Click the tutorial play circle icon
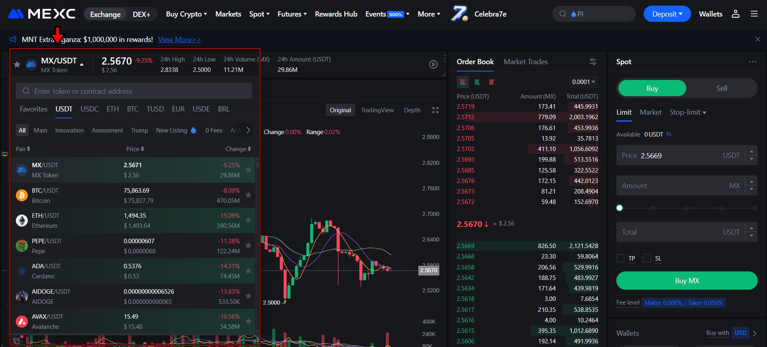The height and width of the screenshot is (347, 767). click(x=433, y=64)
